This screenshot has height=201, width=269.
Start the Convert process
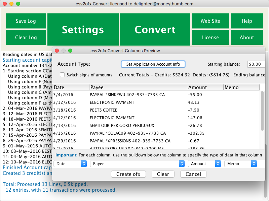(155, 29)
